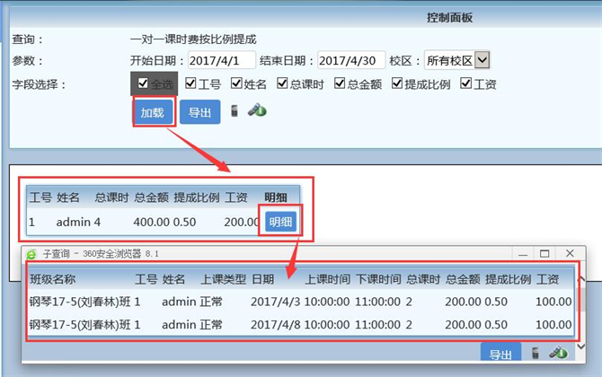Click the 上课时间 column header

point(327,279)
